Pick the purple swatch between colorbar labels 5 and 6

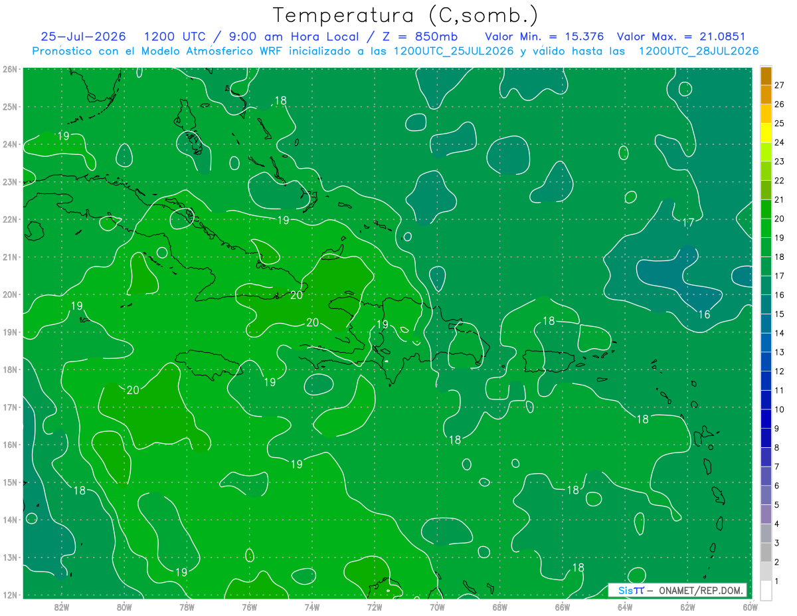pyautogui.click(x=766, y=495)
